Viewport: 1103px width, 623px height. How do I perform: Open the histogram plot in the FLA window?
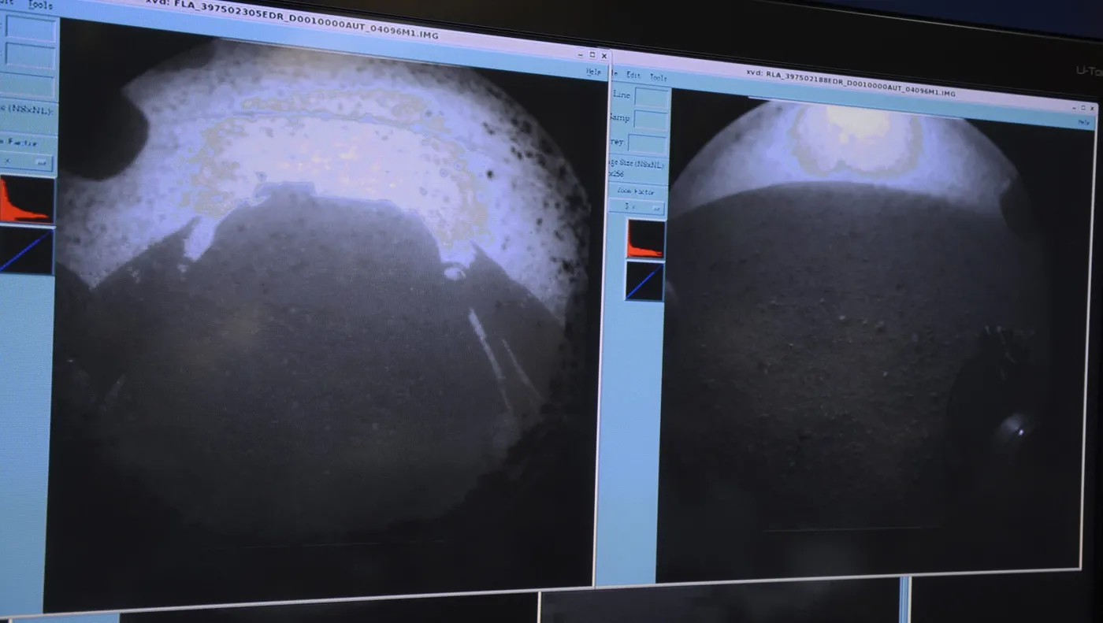pos(27,200)
